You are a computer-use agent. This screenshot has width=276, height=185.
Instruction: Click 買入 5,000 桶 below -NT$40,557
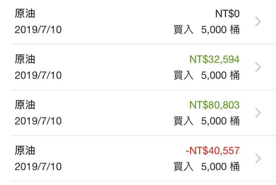pyautogui.click(x=206, y=166)
